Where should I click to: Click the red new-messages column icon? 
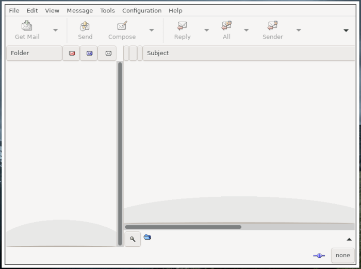pos(72,53)
